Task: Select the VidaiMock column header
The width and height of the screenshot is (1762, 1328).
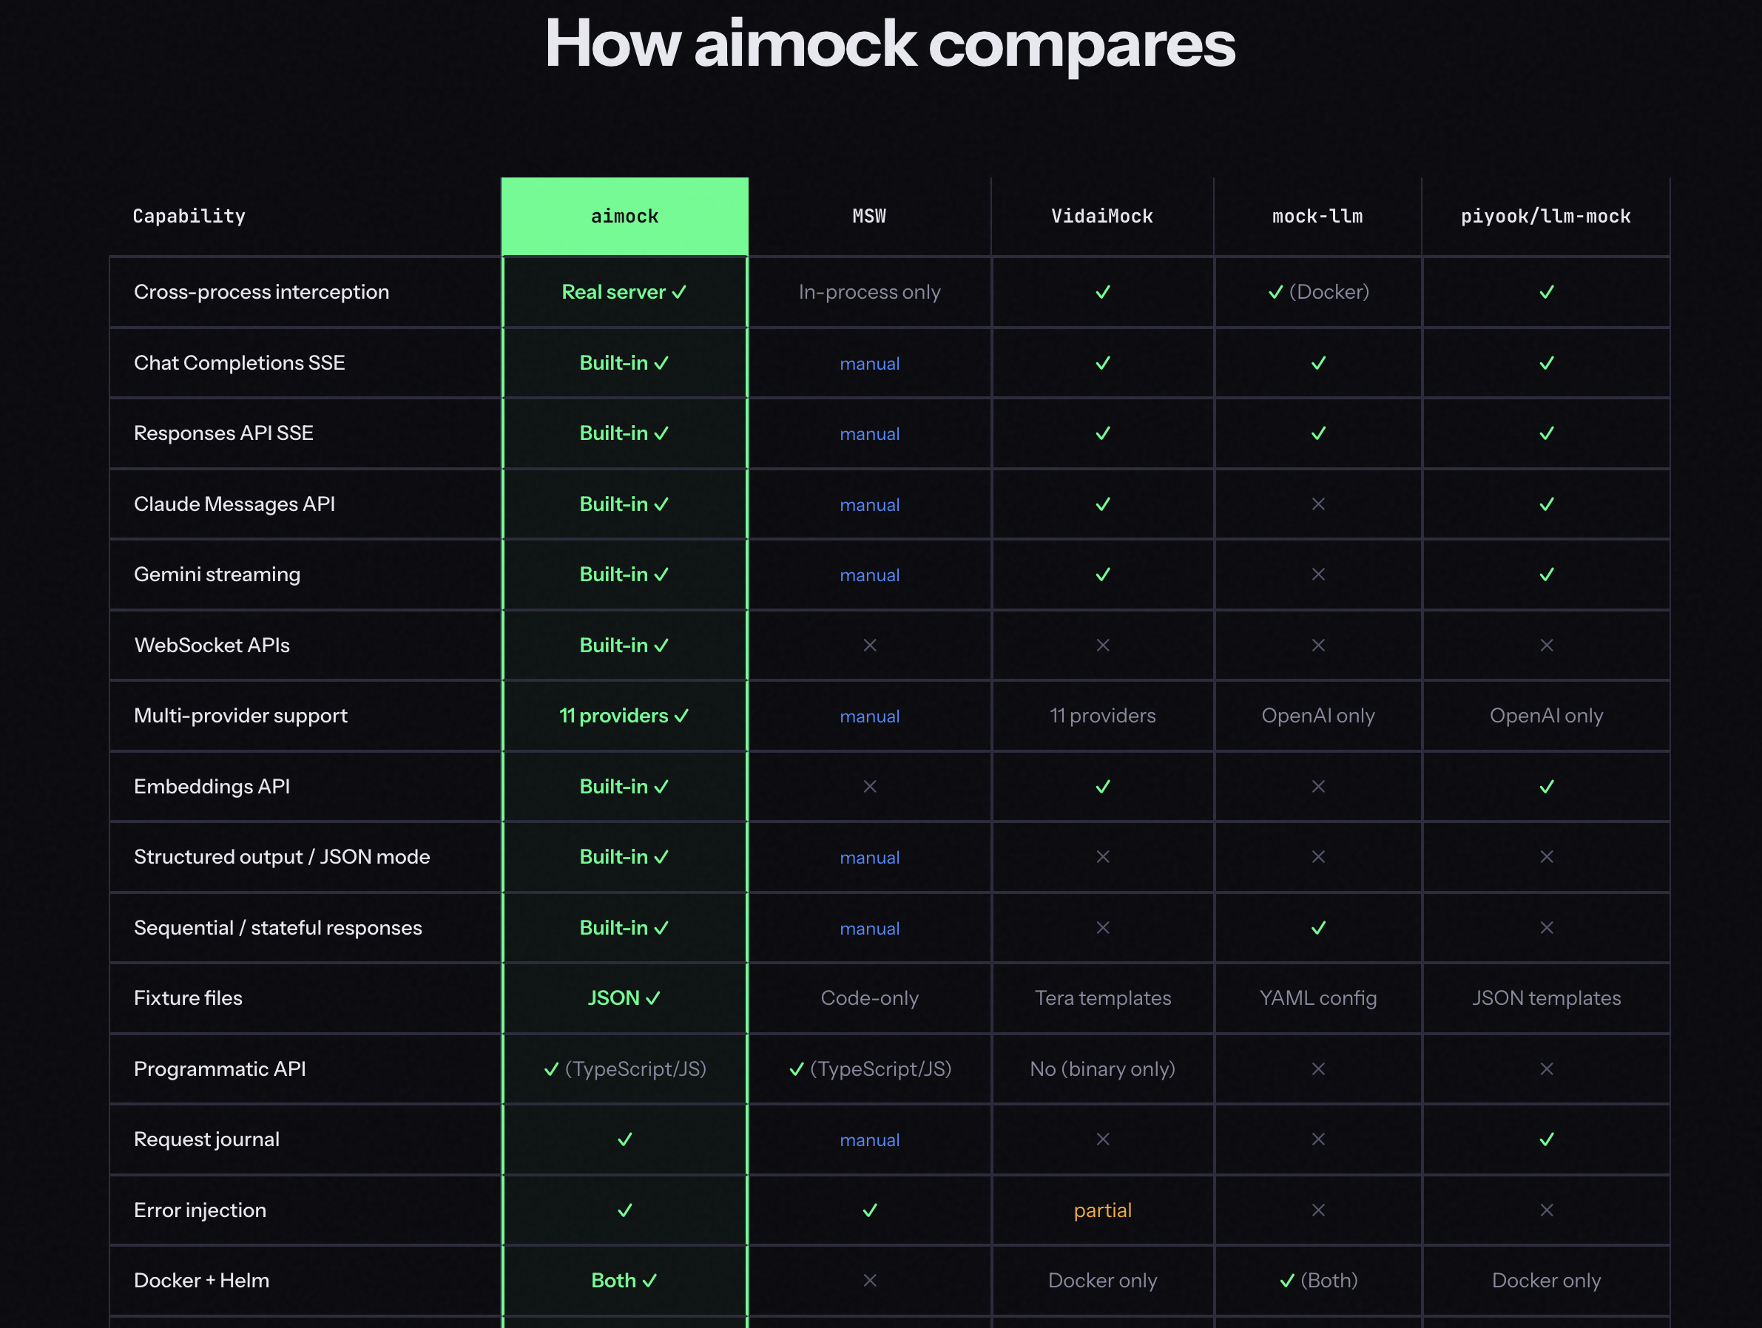Action: [x=1101, y=217]
